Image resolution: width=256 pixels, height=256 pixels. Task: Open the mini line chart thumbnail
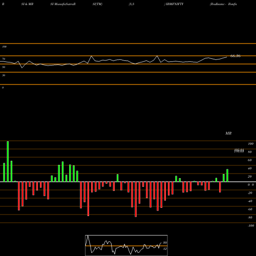pyautogui.click(x=126, y=245)
